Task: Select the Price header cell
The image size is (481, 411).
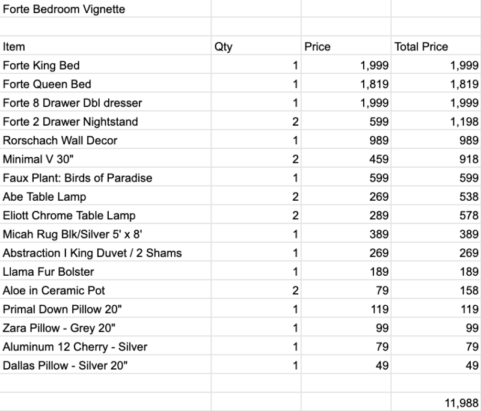Action: click(x=346, y=46)
